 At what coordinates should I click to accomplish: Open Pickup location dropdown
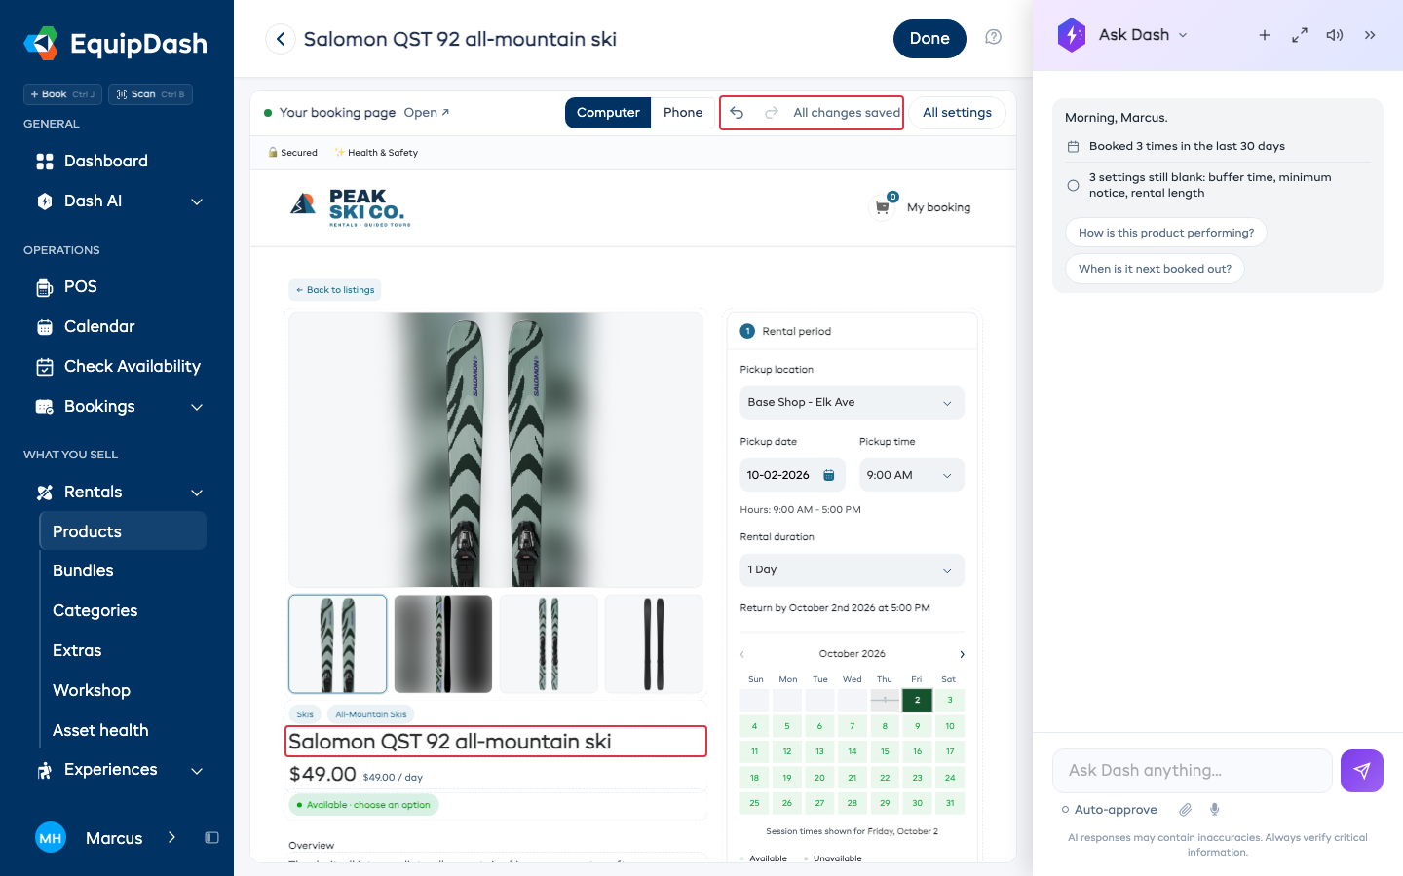tap(852, 403)
